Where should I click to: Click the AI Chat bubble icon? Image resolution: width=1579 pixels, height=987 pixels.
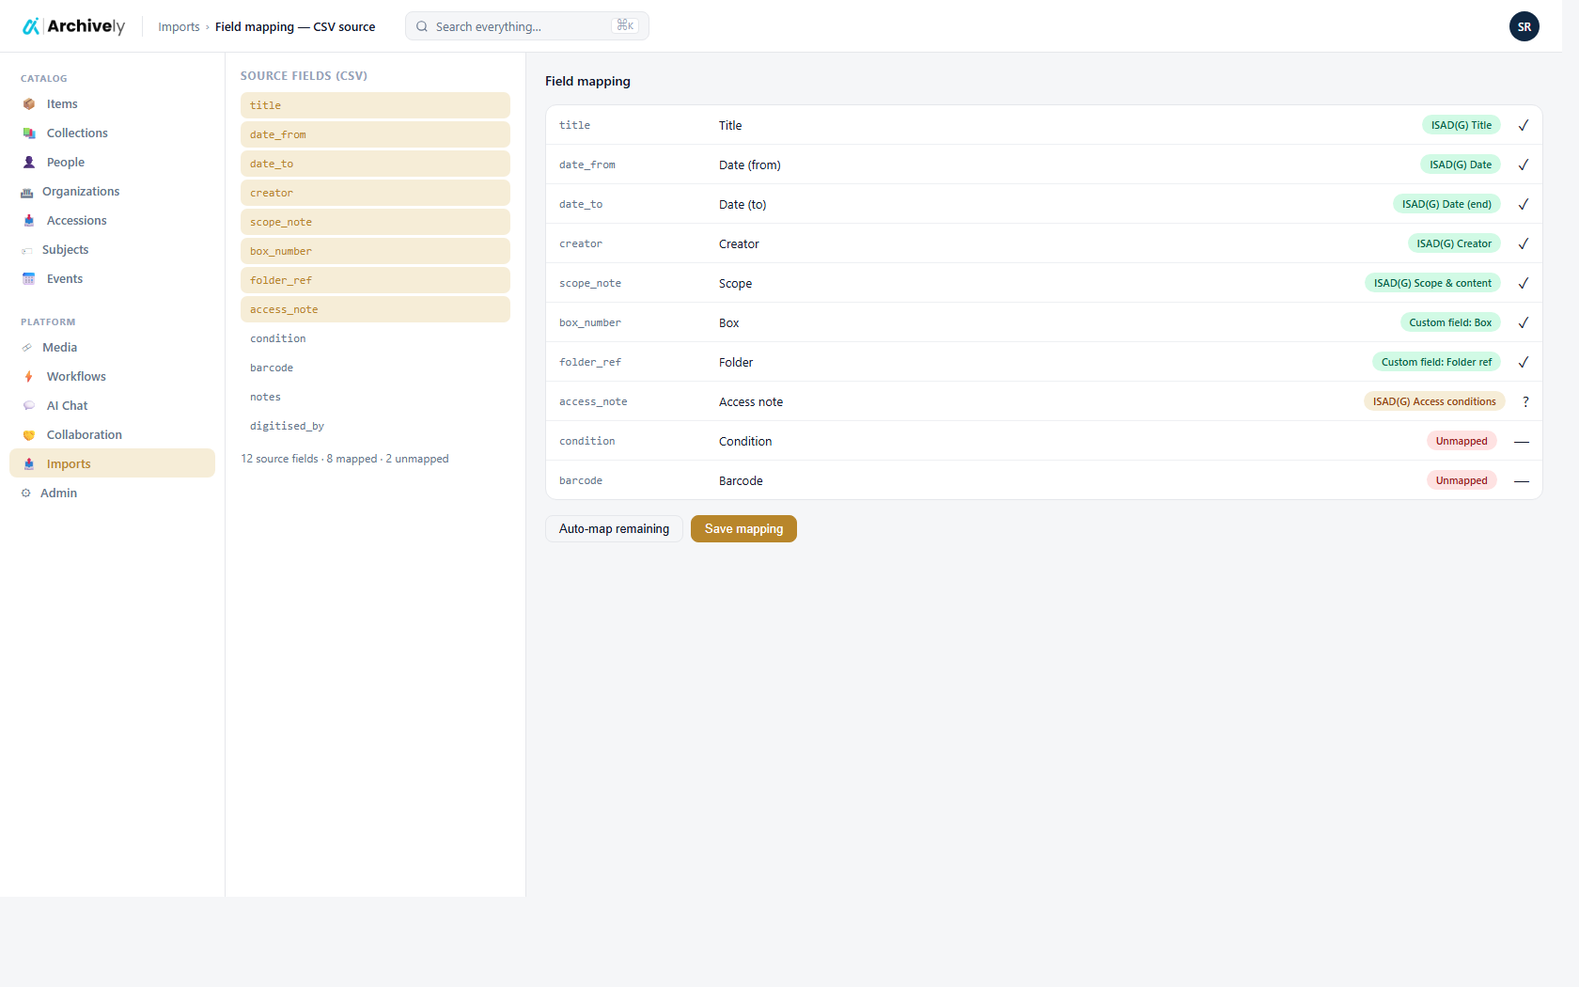pyautogui.click(x=29, y=406)
